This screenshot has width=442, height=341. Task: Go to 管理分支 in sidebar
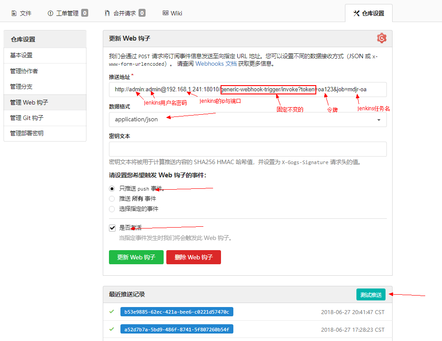point(45,86)
